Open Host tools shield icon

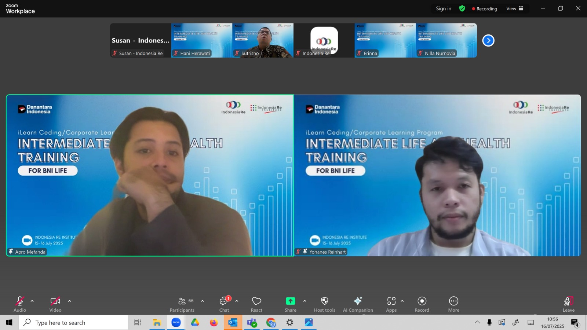(325, 304)
